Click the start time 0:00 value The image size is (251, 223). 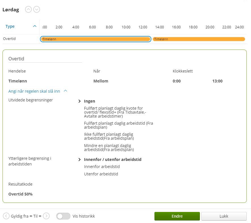click(177, 81)
